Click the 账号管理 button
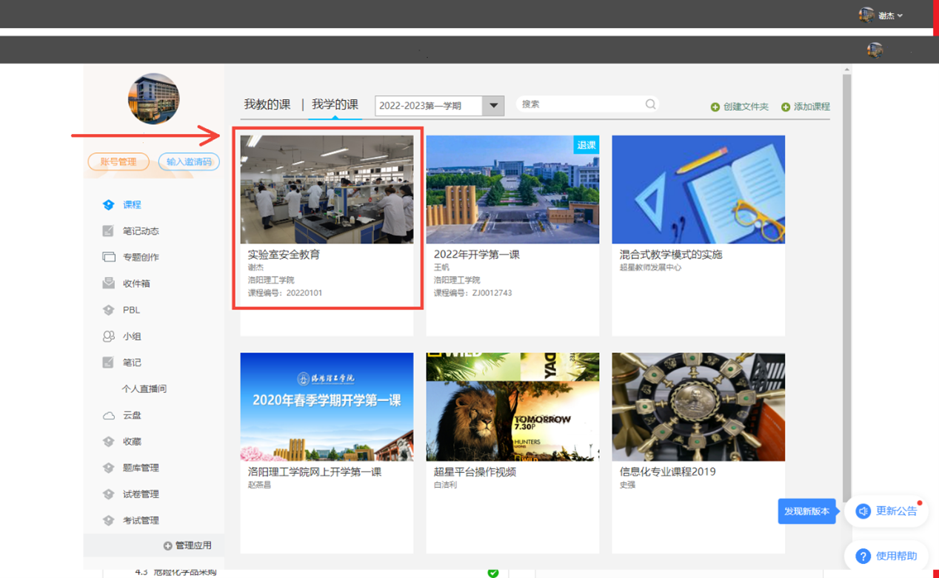The height and width of the screenshot is (578, 939). 118,161
